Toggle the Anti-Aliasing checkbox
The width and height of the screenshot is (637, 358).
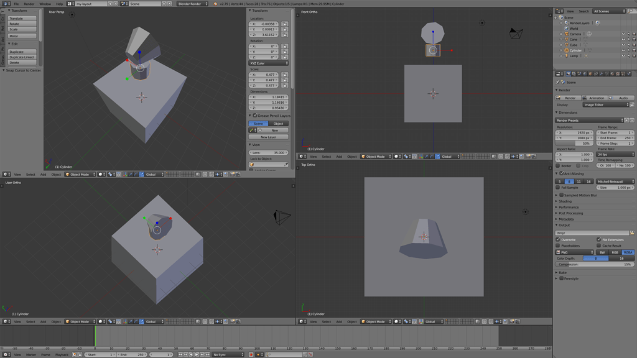click(562, 173)
